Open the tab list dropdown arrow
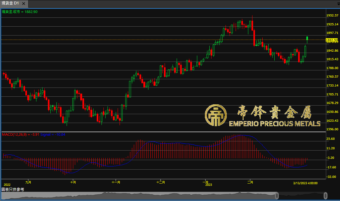 [x=338, y=3]
